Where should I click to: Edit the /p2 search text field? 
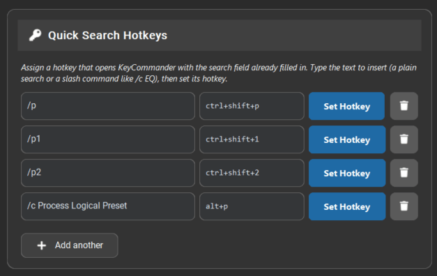point(108,173)
